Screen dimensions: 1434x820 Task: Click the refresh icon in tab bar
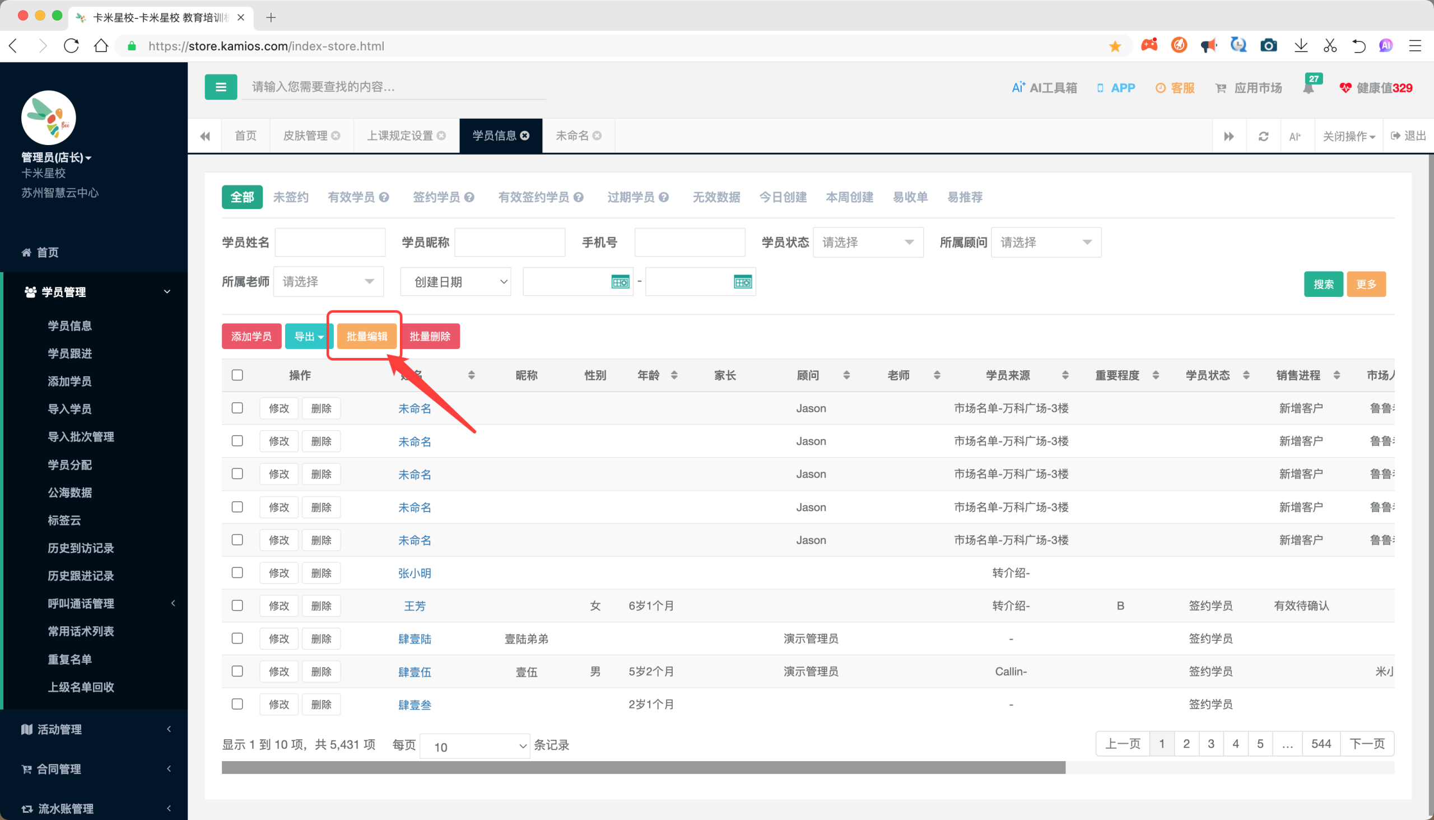[x=1263, y=136]
